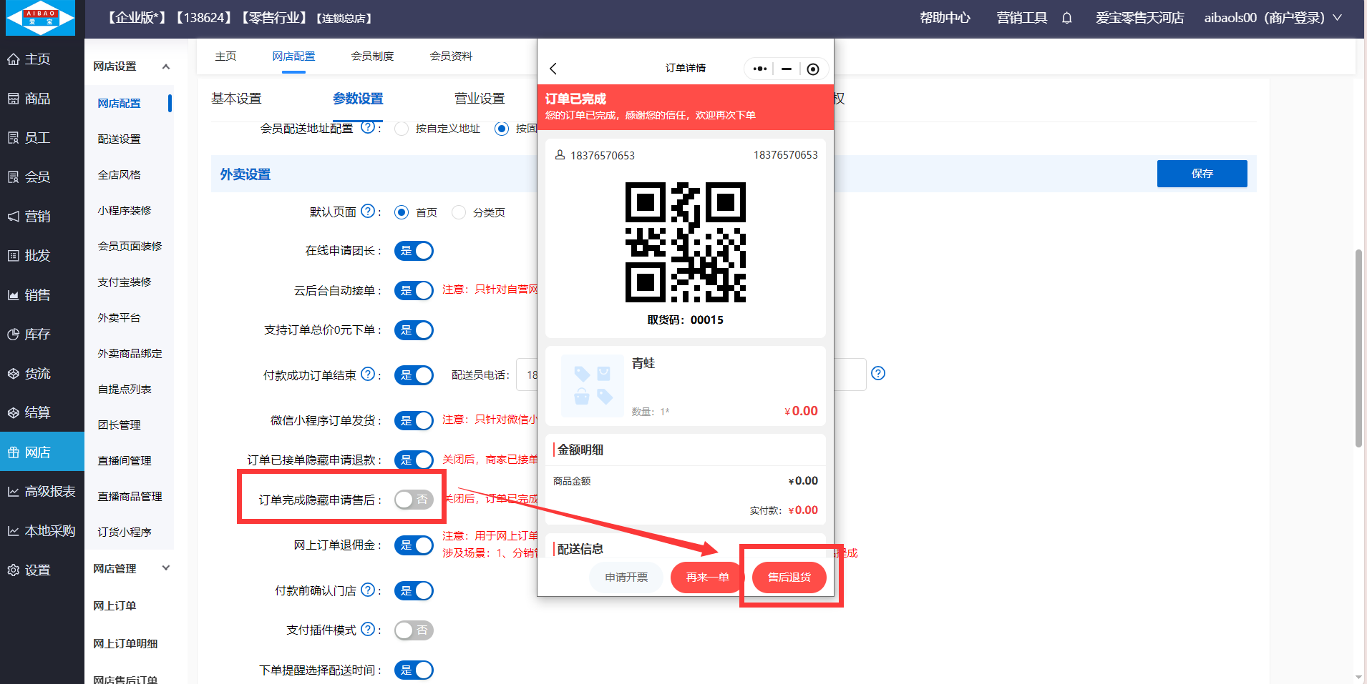Switch to the 会员资料 tab

pyautogui.click(x=451, y=56)
